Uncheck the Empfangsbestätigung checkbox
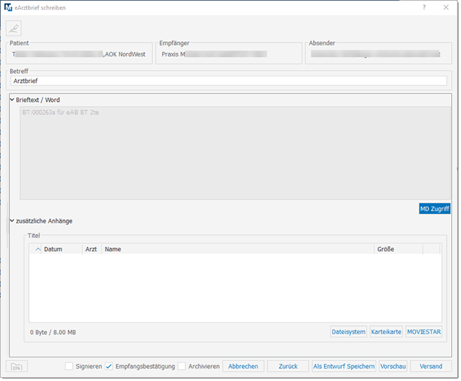The image size is (461, 381). (109, 366)
